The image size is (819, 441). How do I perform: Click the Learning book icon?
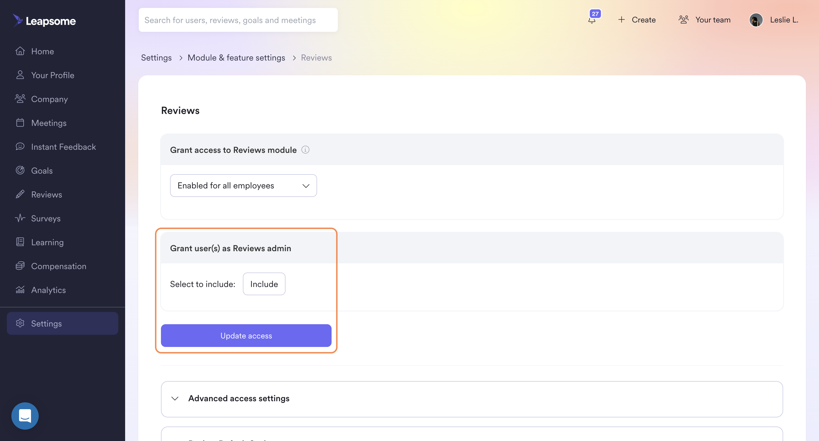[x=20, y=242]
